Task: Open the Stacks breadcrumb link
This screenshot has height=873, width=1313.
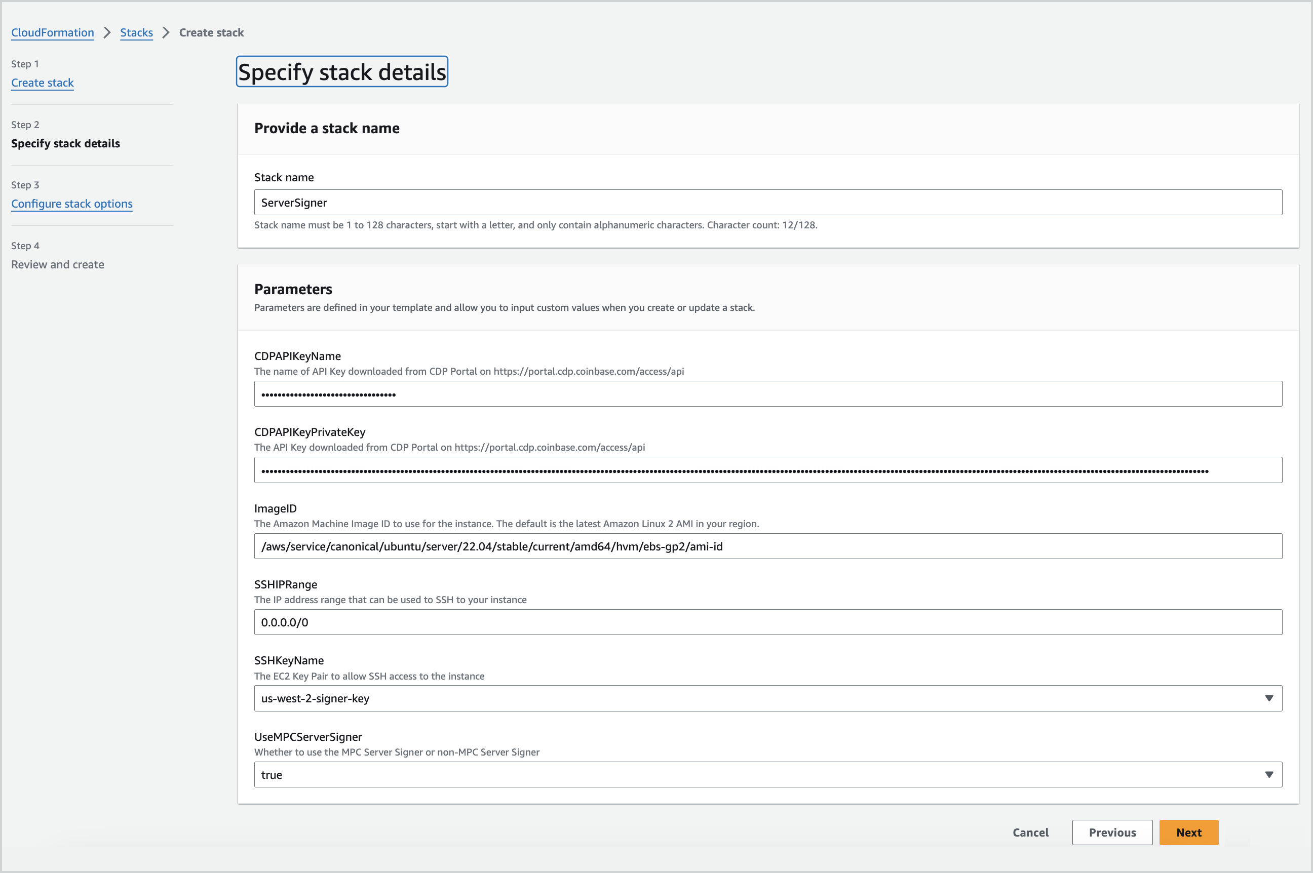Action: click(x=136, y=32)
